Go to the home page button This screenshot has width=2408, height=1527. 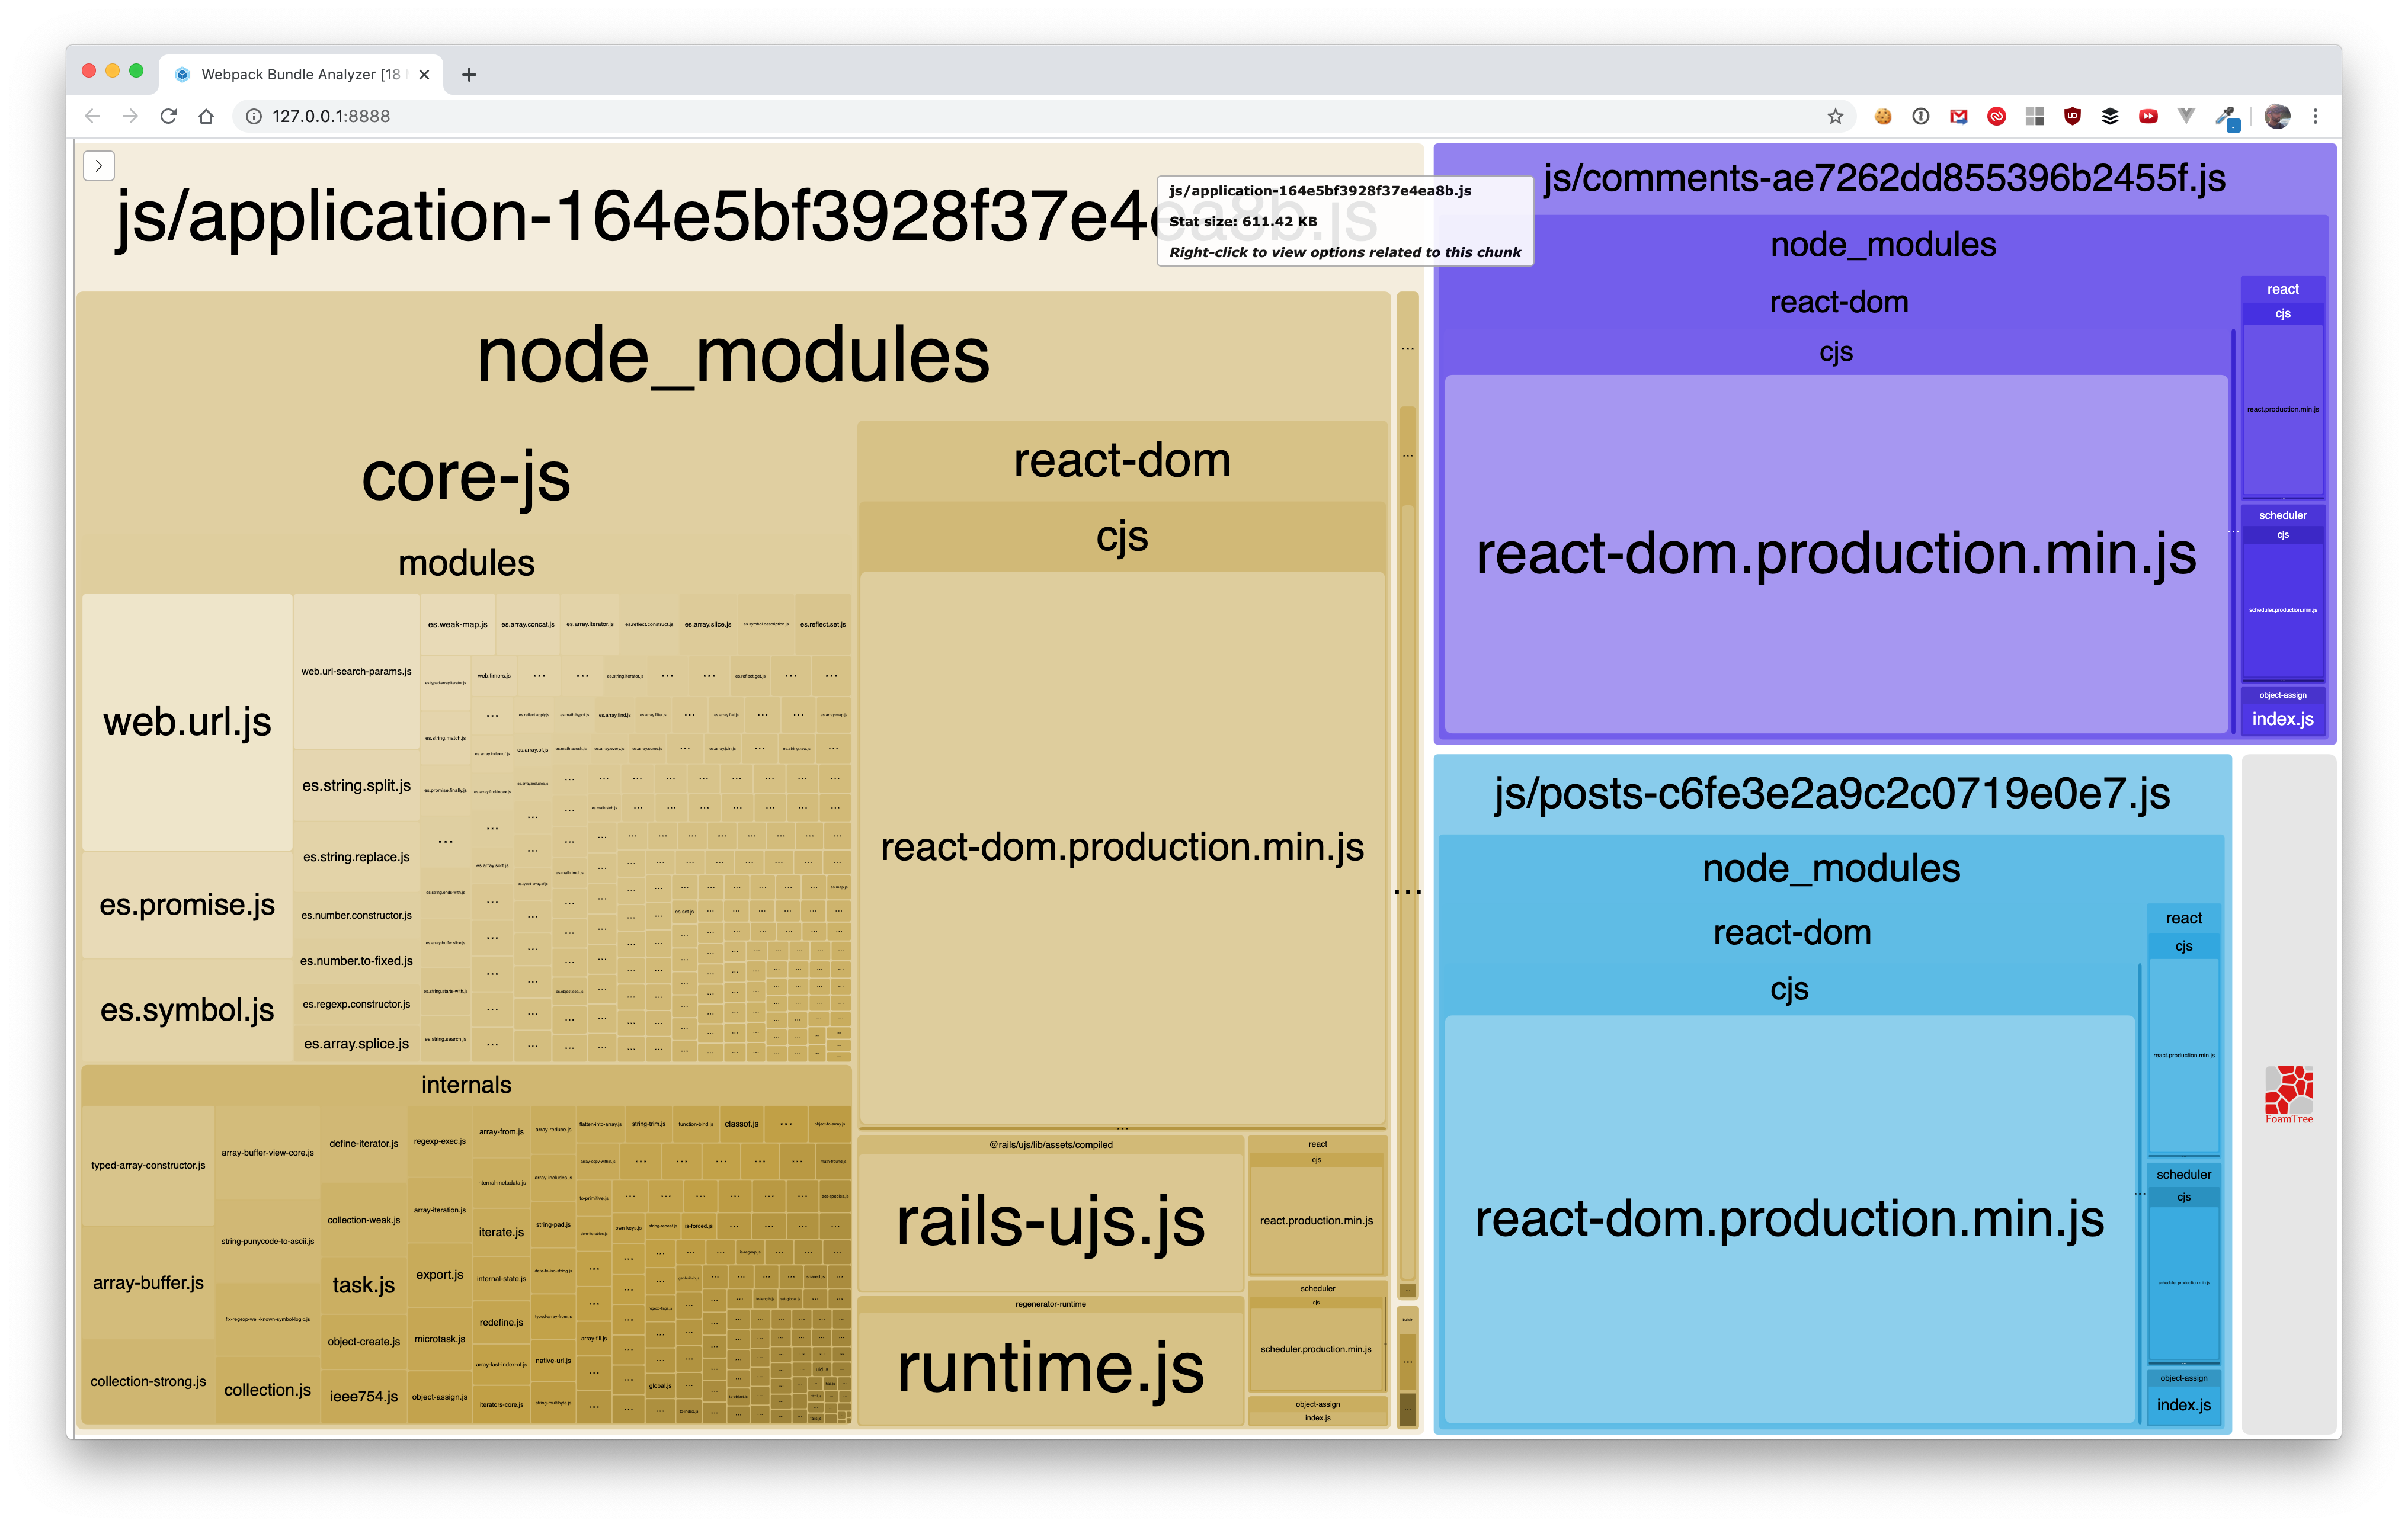point(206,117)
